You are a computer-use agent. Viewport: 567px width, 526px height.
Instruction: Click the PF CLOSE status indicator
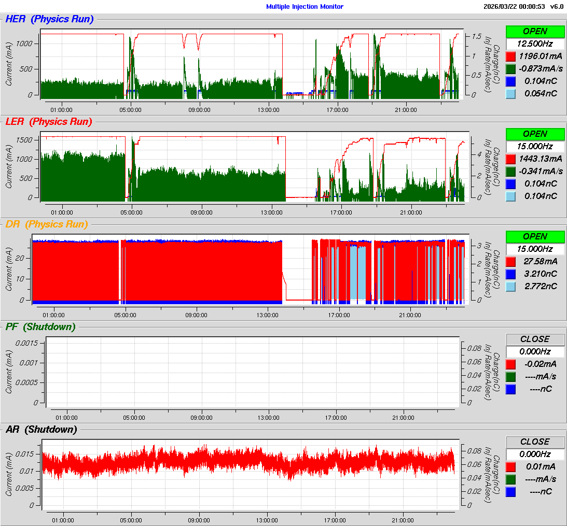(535, 339)
